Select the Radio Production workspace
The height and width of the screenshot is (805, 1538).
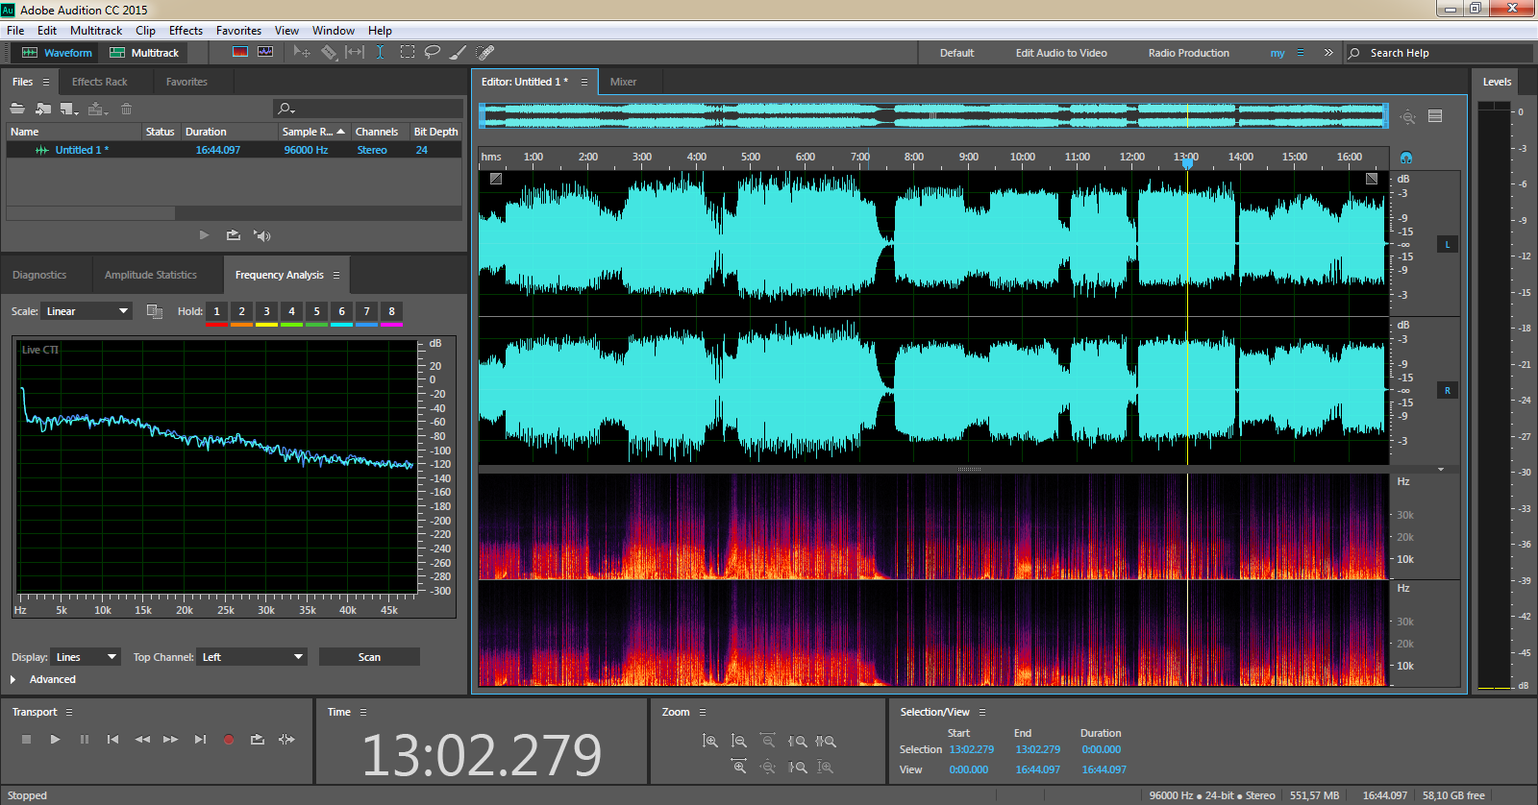tap(1188, 53)
